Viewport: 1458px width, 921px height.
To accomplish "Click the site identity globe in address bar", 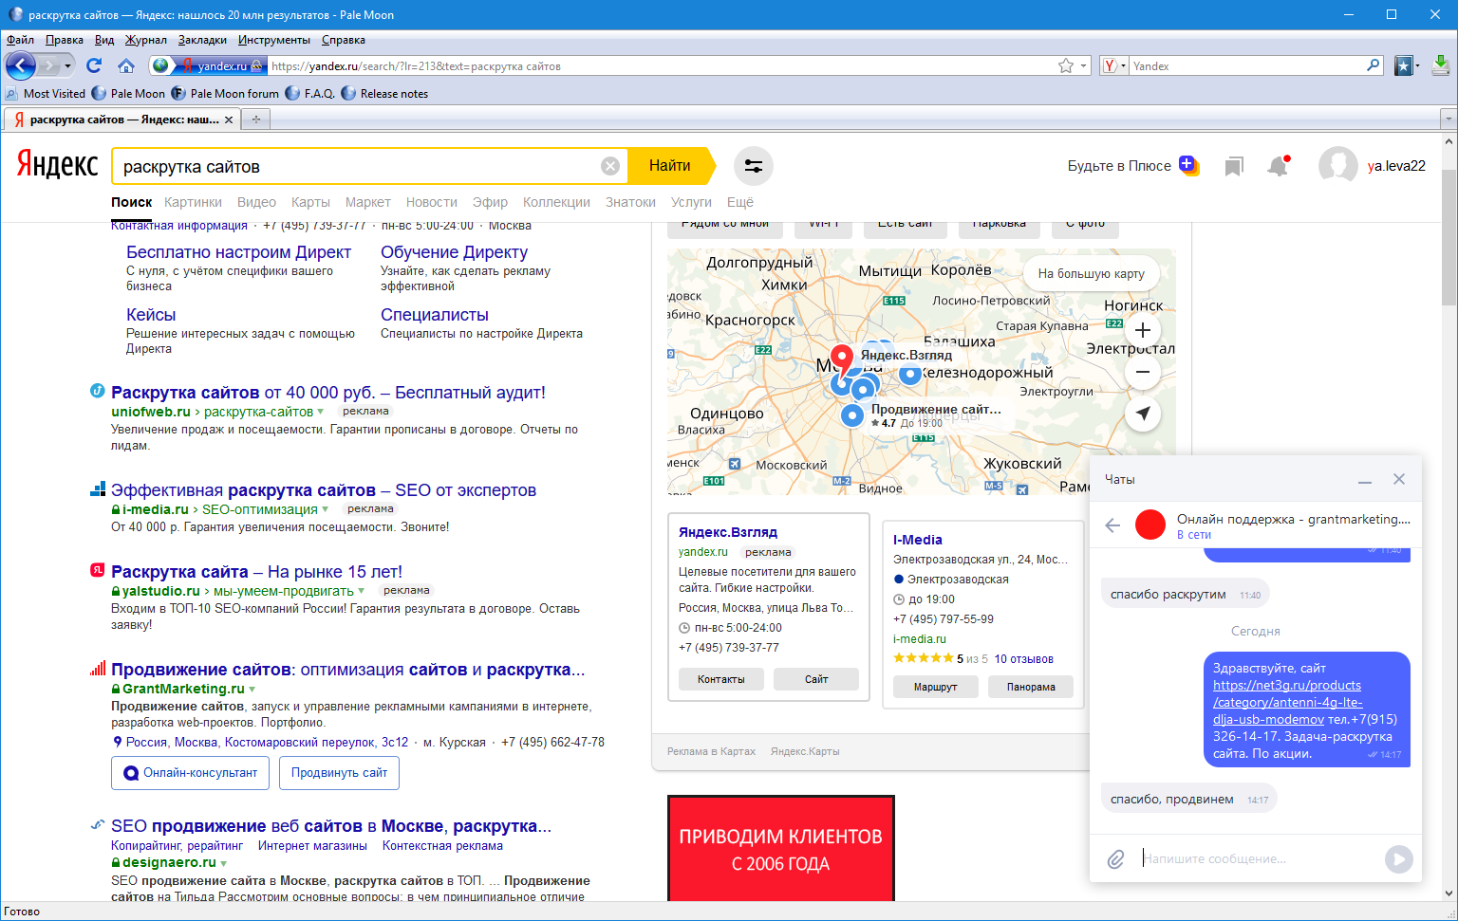I will [x=160, y=65].
